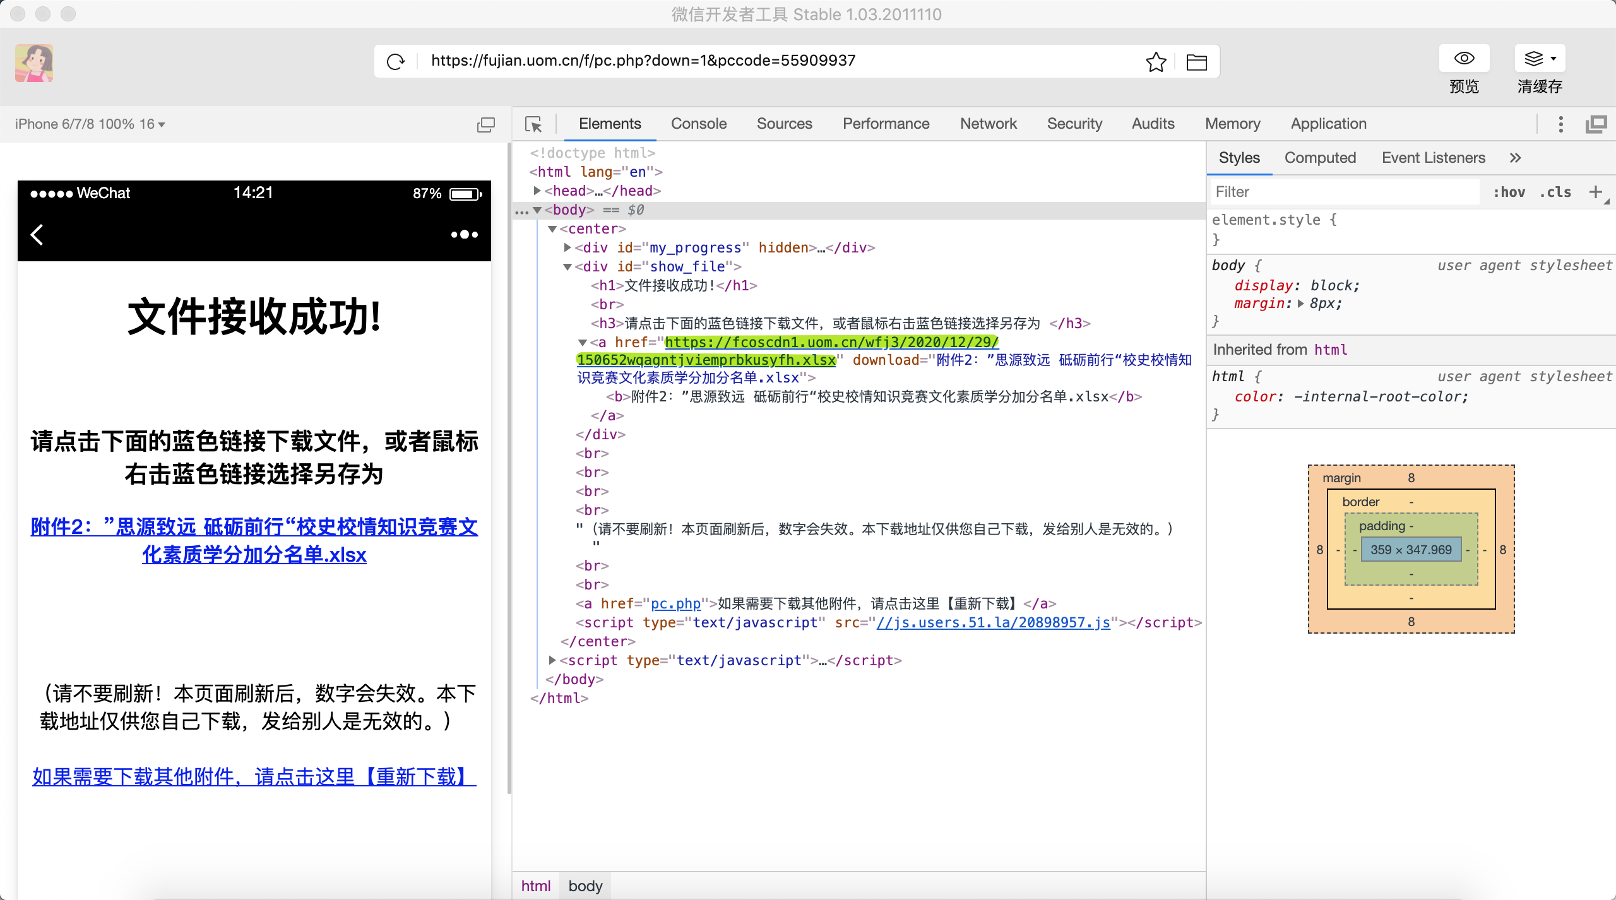Click into the Styles filter field
This screenshot has width=1616, height=900.
pos(1345,192)
